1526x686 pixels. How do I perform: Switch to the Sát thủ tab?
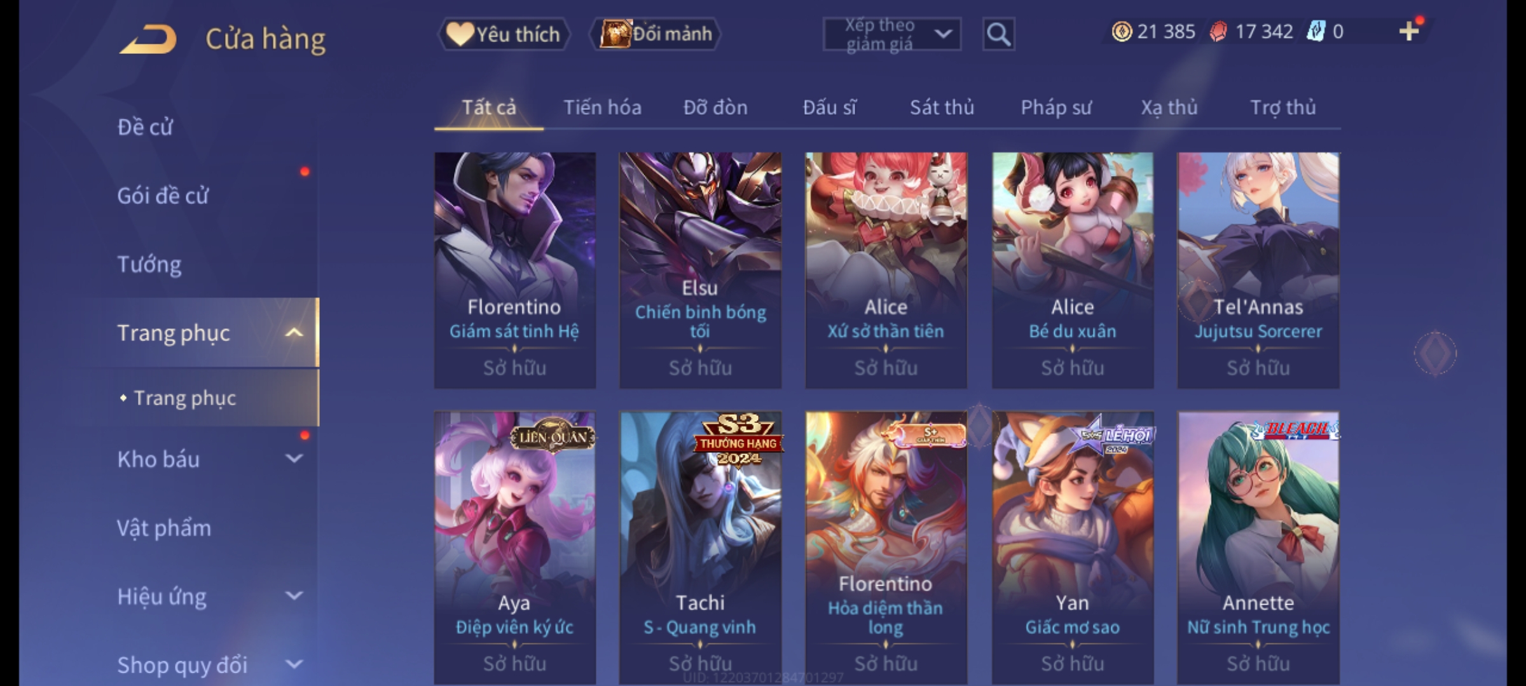point(942,107)
